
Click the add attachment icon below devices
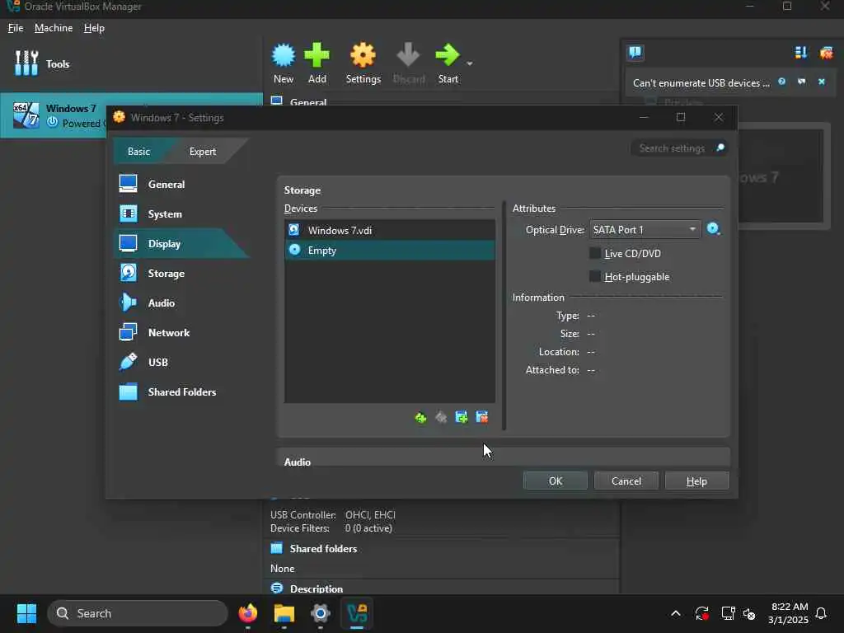coord(421,417)
